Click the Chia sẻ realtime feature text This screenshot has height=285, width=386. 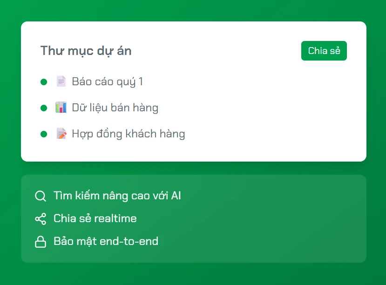coord(95,218)
